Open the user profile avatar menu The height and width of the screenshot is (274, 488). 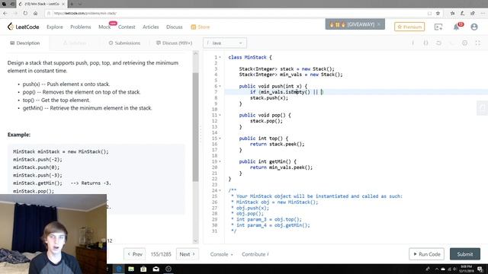coord(474,27)
